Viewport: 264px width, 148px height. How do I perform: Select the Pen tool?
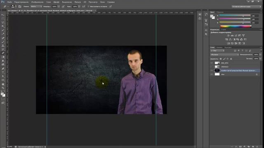(3, 69)
